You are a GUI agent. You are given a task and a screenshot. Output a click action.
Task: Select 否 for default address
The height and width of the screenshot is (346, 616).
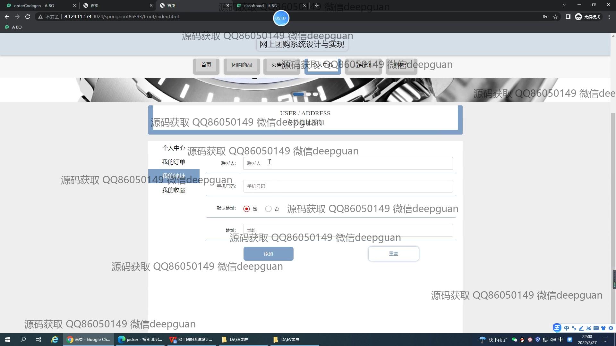pos(268,209)
